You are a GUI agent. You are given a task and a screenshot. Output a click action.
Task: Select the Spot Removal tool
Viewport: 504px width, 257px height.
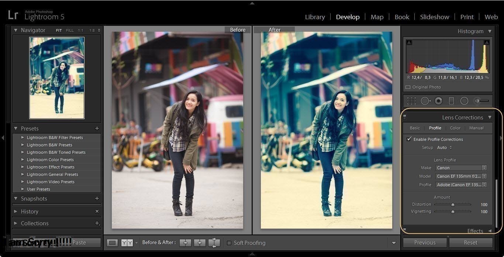(x=425, y=101)
